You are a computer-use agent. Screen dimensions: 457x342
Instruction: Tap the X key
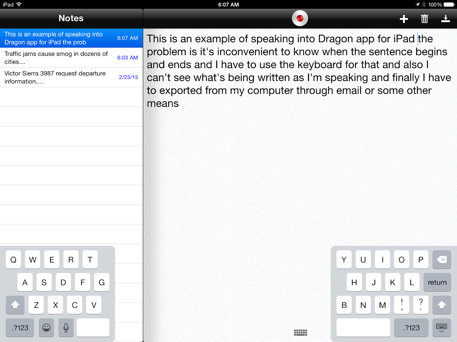click(x=55, y=305)
